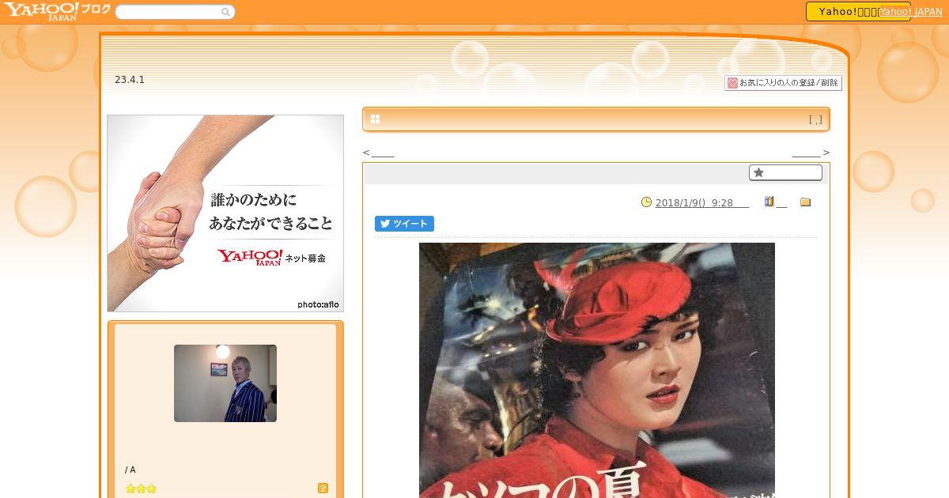Go to previous post via left arrow link
Image resolution: width=949 pixels, height=498 pixels.
pyautogui.click(x=378, y=153)
